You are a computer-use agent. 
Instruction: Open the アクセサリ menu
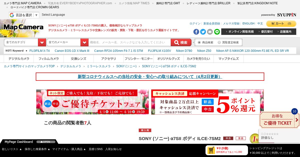(x=109, y=59)
